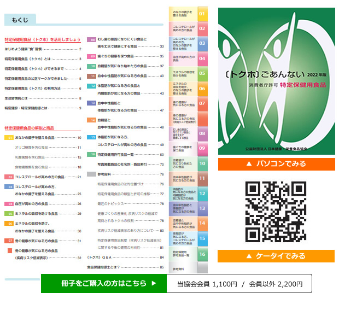Click the sky-blue 15 badge beside 体脂肪が気になる方、

pyautogui.click(x=91, y=137)
